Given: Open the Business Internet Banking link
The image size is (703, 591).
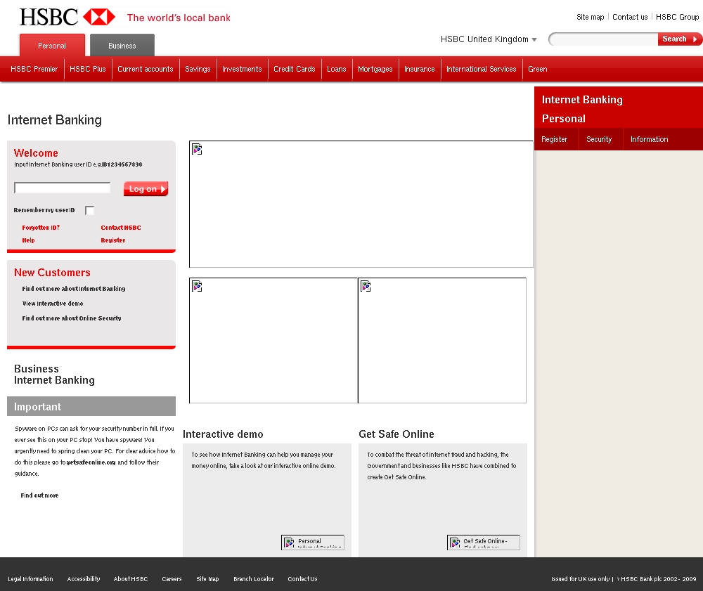Looking at the screenshot, I should pyautogui.click(x=54, y=375).
